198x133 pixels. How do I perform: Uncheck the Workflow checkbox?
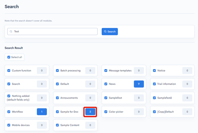coord(9,112)
